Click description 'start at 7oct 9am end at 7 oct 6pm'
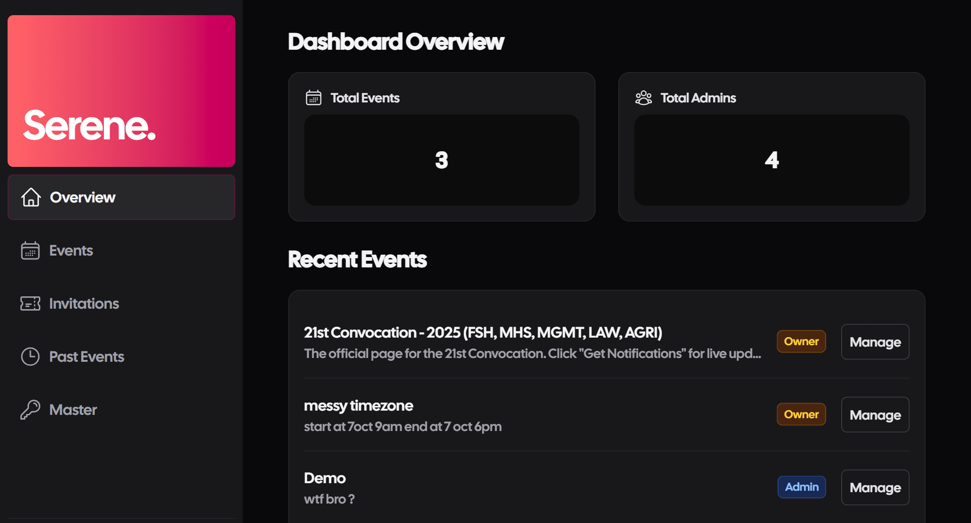 coord(403,427)
